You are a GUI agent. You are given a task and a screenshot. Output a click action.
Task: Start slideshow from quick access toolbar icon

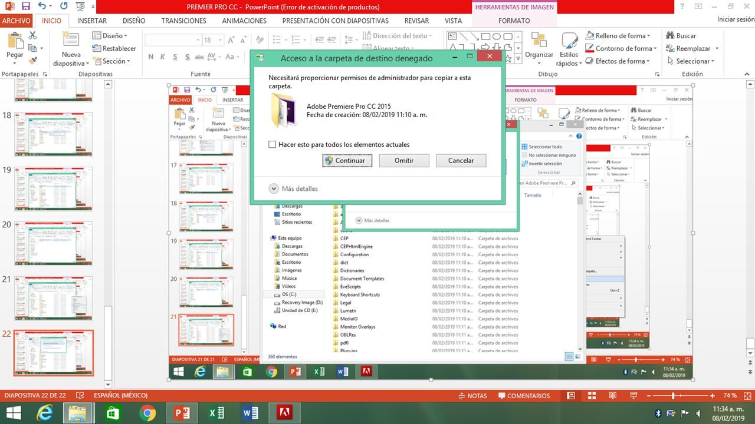coord(81,6)
